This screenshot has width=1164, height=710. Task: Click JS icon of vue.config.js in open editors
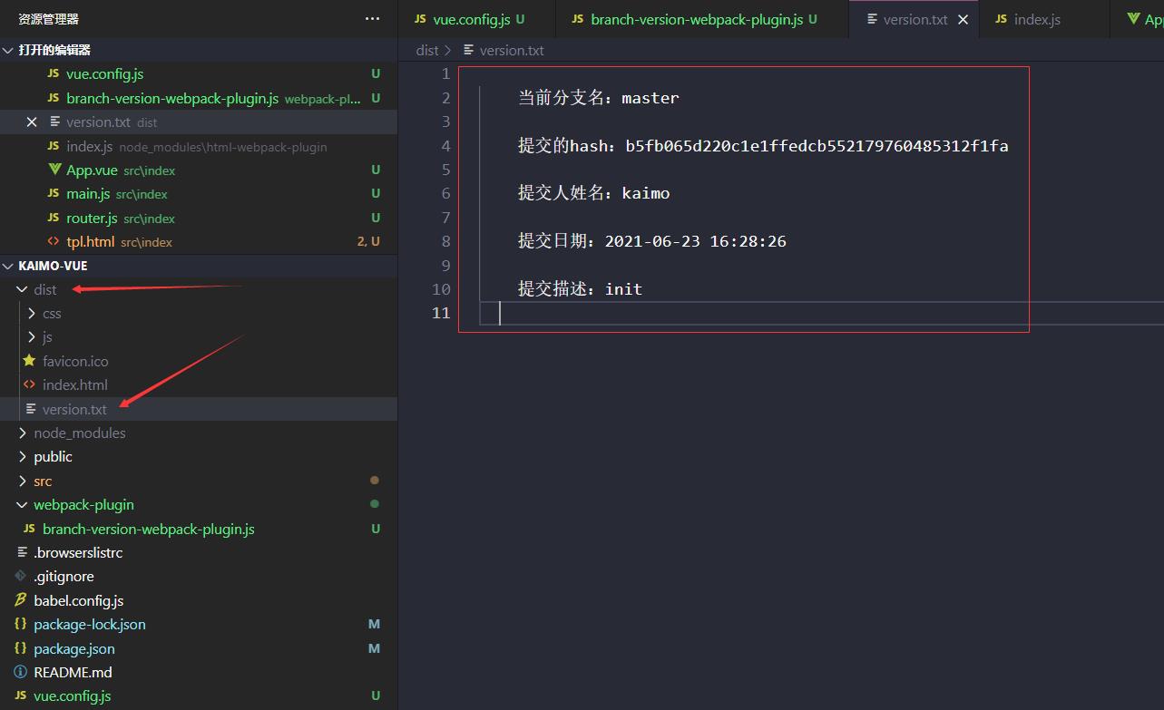53,73
